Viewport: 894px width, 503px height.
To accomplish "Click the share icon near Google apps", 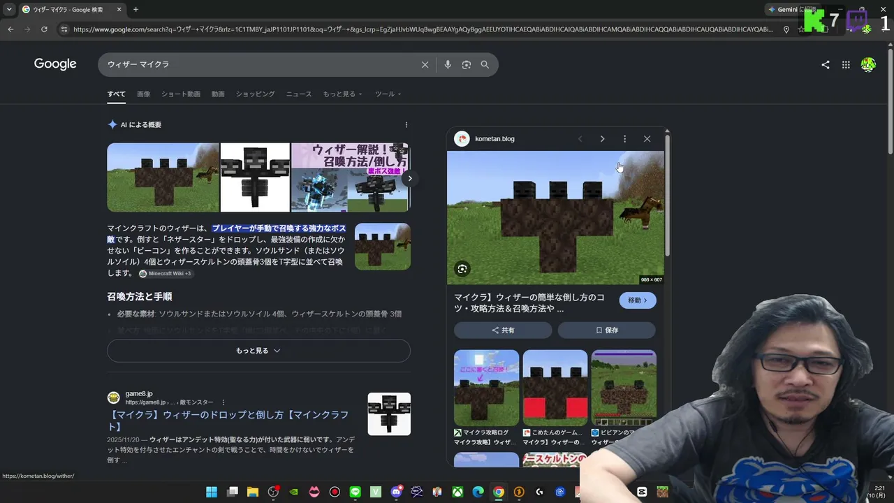I will click(826, 64).
